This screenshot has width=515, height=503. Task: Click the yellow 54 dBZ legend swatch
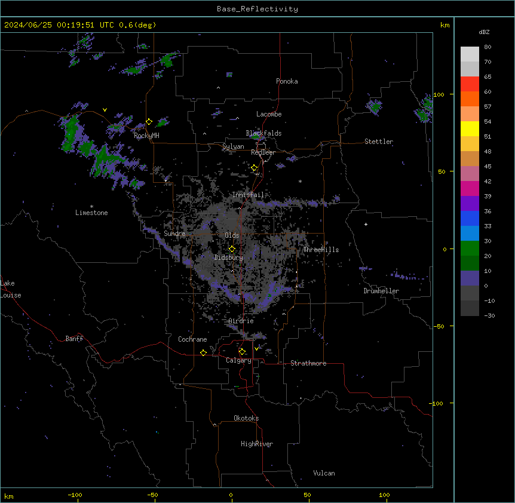(x=470, y=128)
